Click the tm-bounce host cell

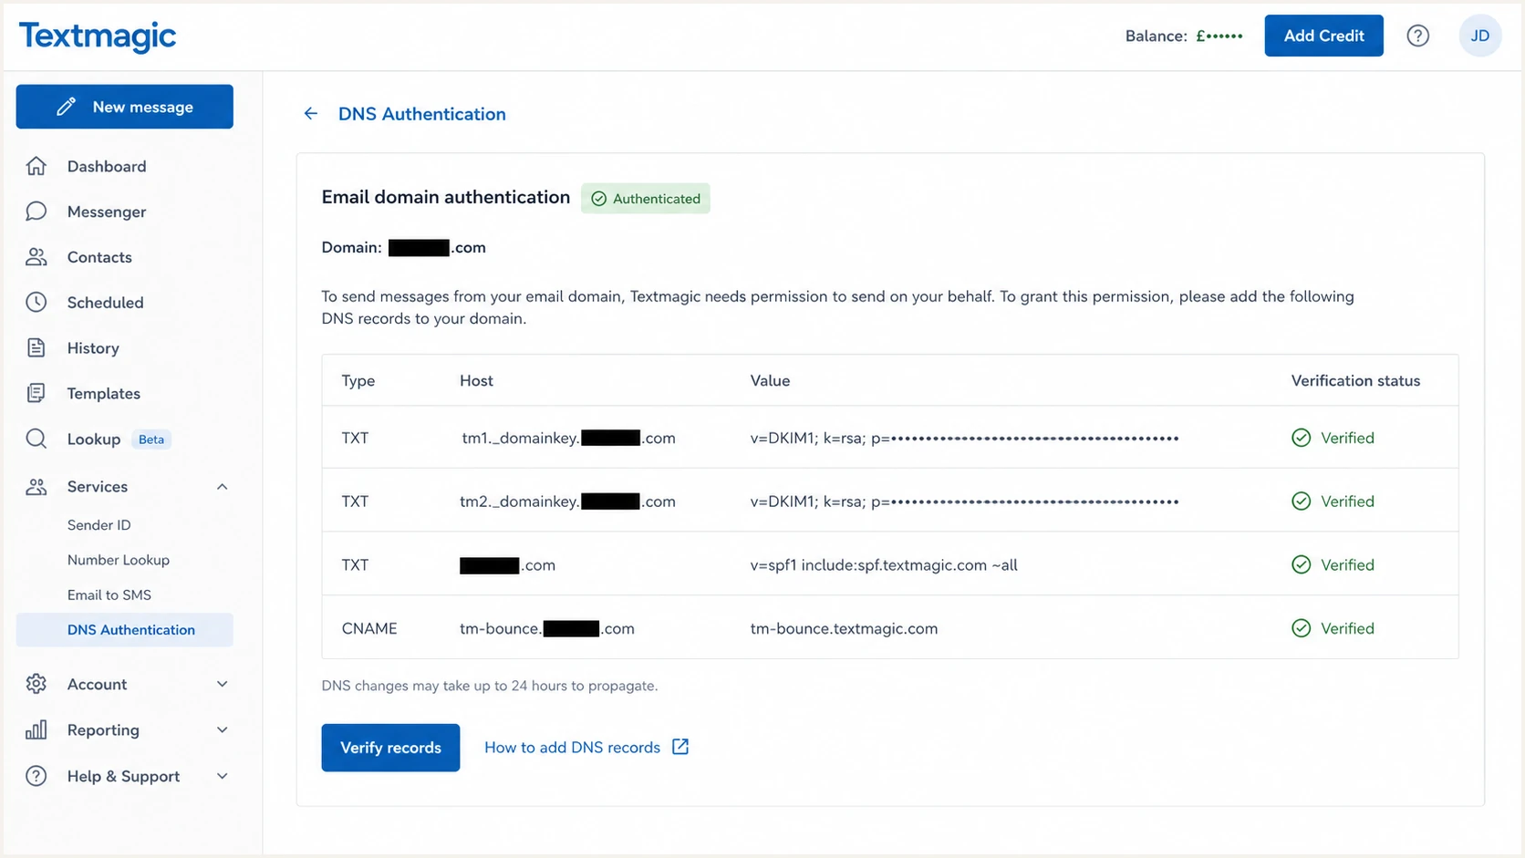[547, 628]
